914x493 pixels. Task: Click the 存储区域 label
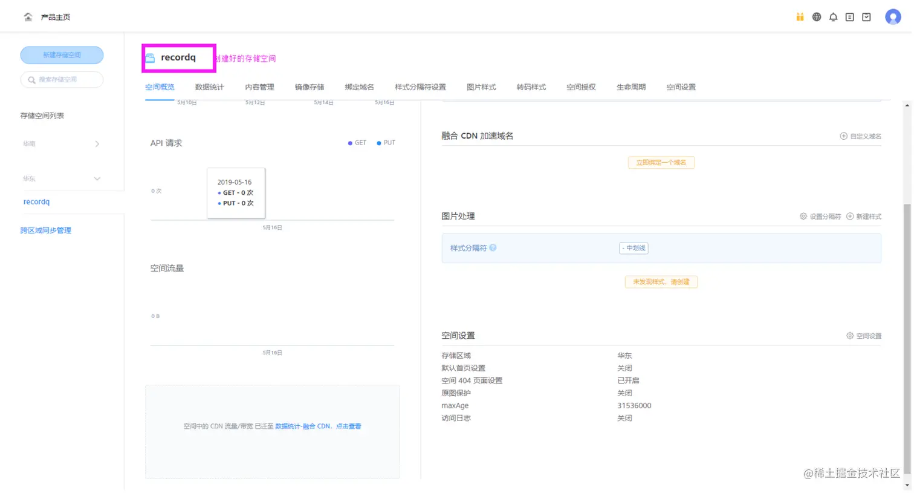[456, 356]
